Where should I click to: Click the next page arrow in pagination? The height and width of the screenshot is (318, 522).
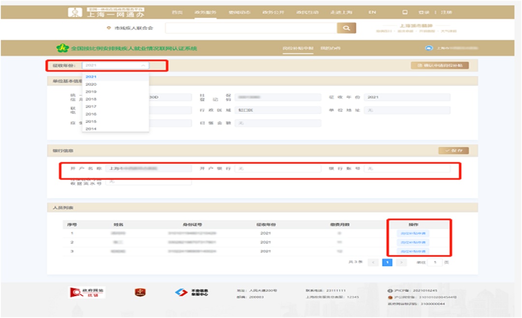click(401, 263)
